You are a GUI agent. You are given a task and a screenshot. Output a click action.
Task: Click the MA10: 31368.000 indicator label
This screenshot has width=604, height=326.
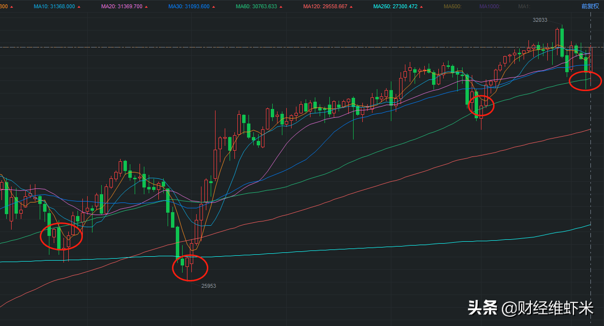pyautogui.click(x=54, y=6)
